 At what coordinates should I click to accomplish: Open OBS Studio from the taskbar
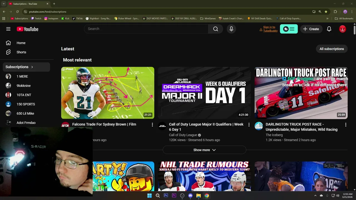[x=182, y=196]
